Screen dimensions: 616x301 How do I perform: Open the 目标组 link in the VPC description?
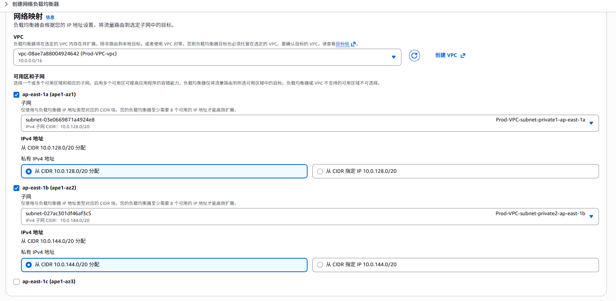[342, 44]
